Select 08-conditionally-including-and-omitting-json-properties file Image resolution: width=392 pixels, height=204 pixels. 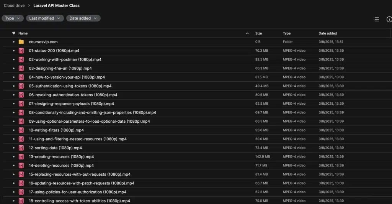[93, 113]
